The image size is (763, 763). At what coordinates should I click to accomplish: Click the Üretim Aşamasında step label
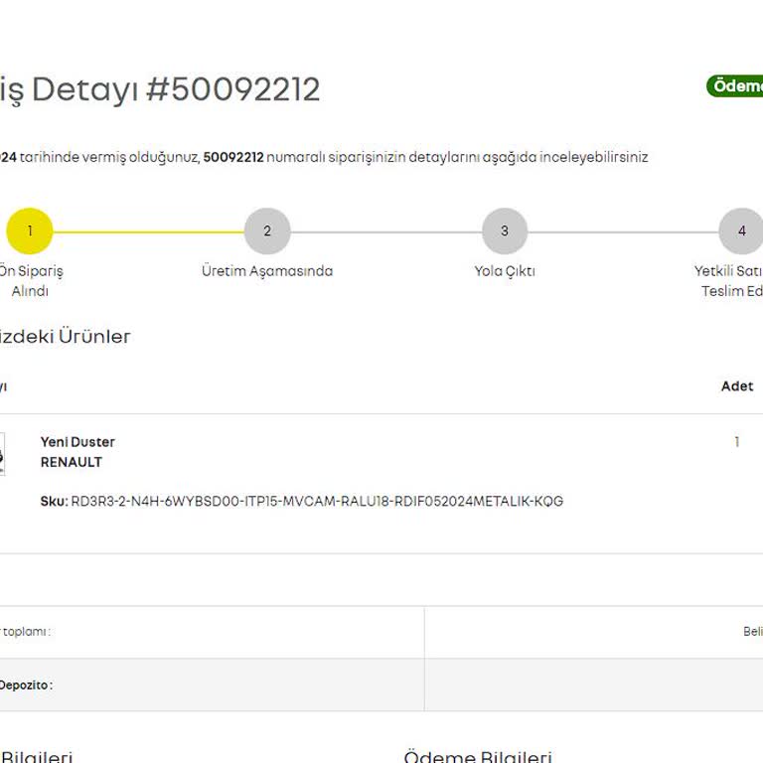click(266, 271)
